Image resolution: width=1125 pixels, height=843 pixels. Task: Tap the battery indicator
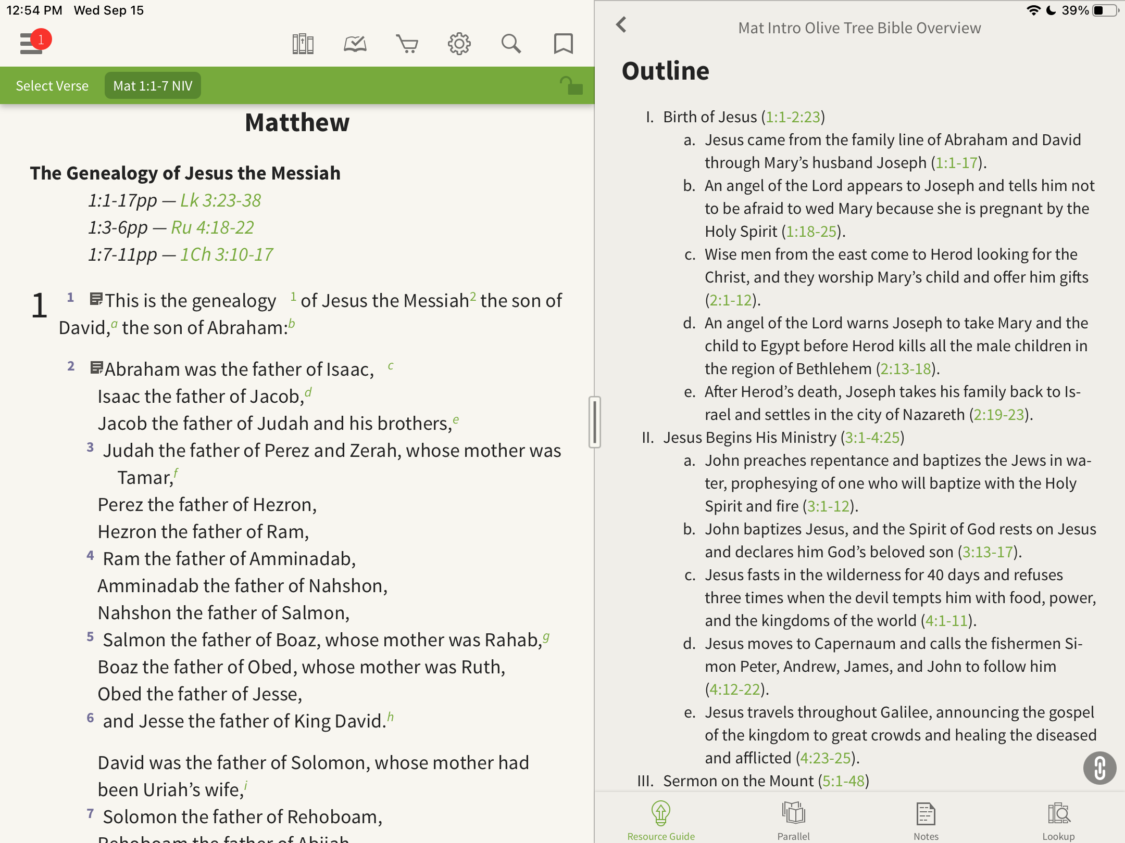[1104, 10]
